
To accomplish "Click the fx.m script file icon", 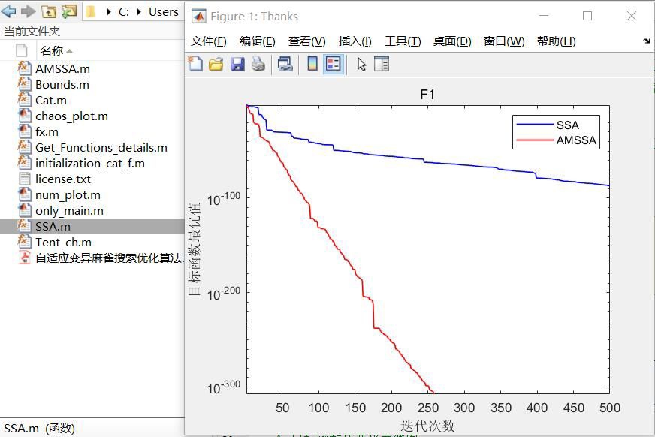I will coord(25,131).
